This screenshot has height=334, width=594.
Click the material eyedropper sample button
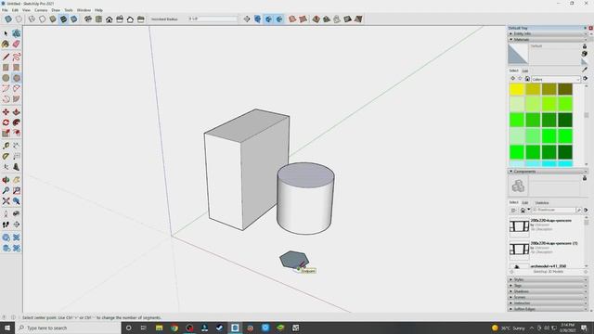click(586, 70)
